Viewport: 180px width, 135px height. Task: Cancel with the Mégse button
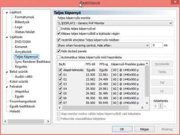click(x=145, y=129)
